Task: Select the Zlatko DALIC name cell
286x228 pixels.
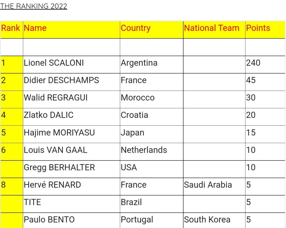Action: [49, 115]
